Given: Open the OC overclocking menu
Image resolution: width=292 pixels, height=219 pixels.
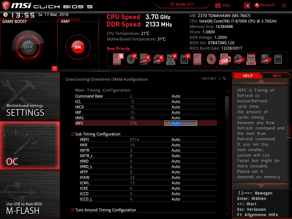Looking at the screenshot, I should (30, 145).
